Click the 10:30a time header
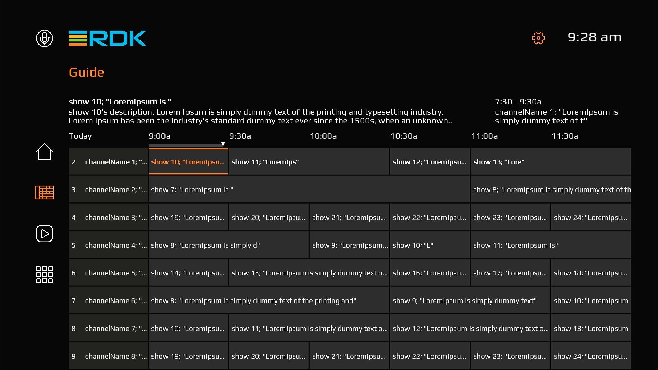 click(x=404, y=136)
